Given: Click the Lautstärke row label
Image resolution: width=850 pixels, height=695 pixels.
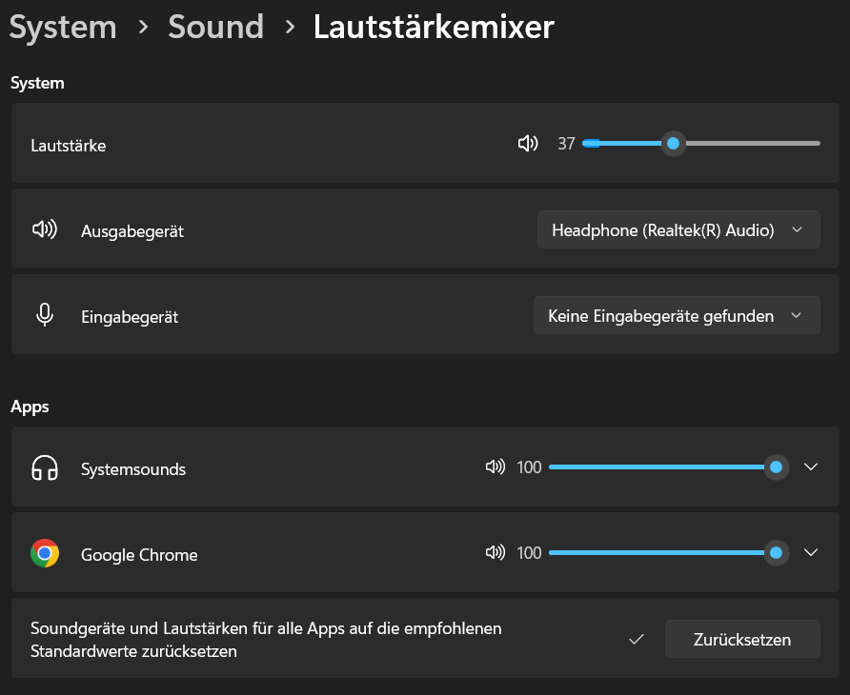Looking at the screenshot, I should (69, 146).
